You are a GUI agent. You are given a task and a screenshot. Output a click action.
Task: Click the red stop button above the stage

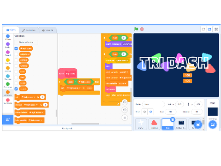click(142, 29)
